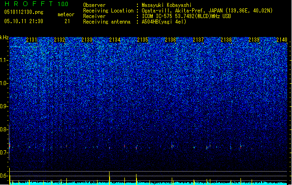Click the 2139 time marker
The width and height of the screenshot is (292, 185).
pyautogui.click(x=254, y=40)
